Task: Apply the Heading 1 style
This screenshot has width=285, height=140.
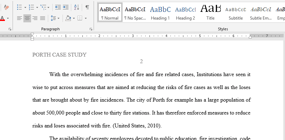Action: tap(160, 13)
